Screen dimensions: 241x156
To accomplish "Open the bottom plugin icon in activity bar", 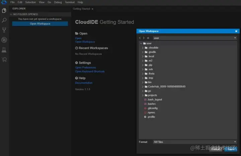I will point(4,59).
